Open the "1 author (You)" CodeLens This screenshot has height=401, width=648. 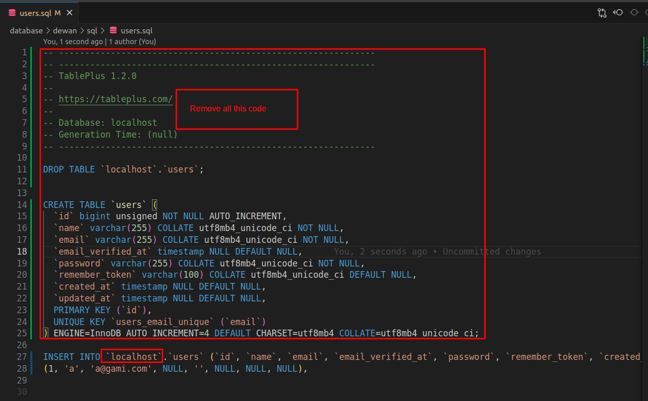pos(132,42)
